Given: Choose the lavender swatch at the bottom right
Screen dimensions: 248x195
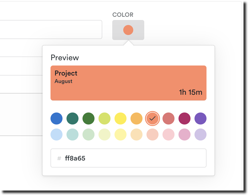Looking at the screenshot, I should click(x=200, y=134).
